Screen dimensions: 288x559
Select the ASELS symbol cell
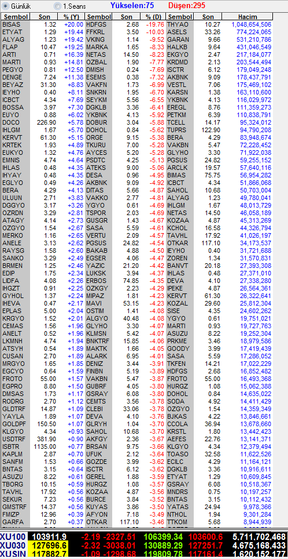pyautogui.click(x=180, y=32)
